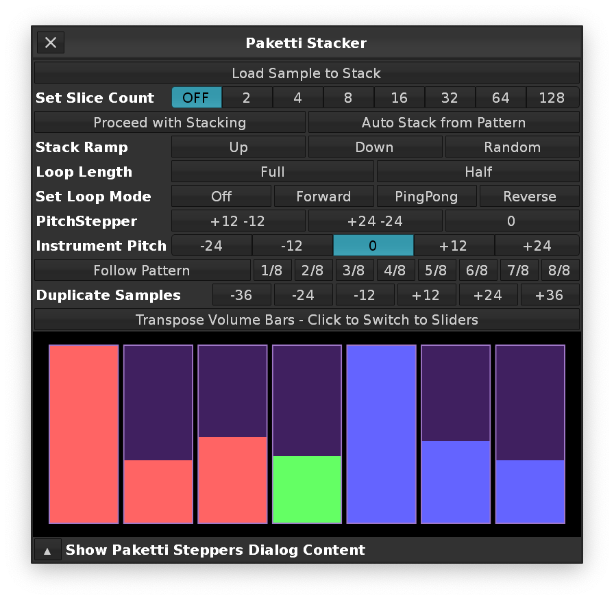Duplicate samples at -36 semitones
The width and height of the screenshot is (614, 600).
[241, 295]
